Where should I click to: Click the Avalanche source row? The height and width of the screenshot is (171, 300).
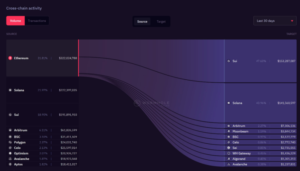42,159
